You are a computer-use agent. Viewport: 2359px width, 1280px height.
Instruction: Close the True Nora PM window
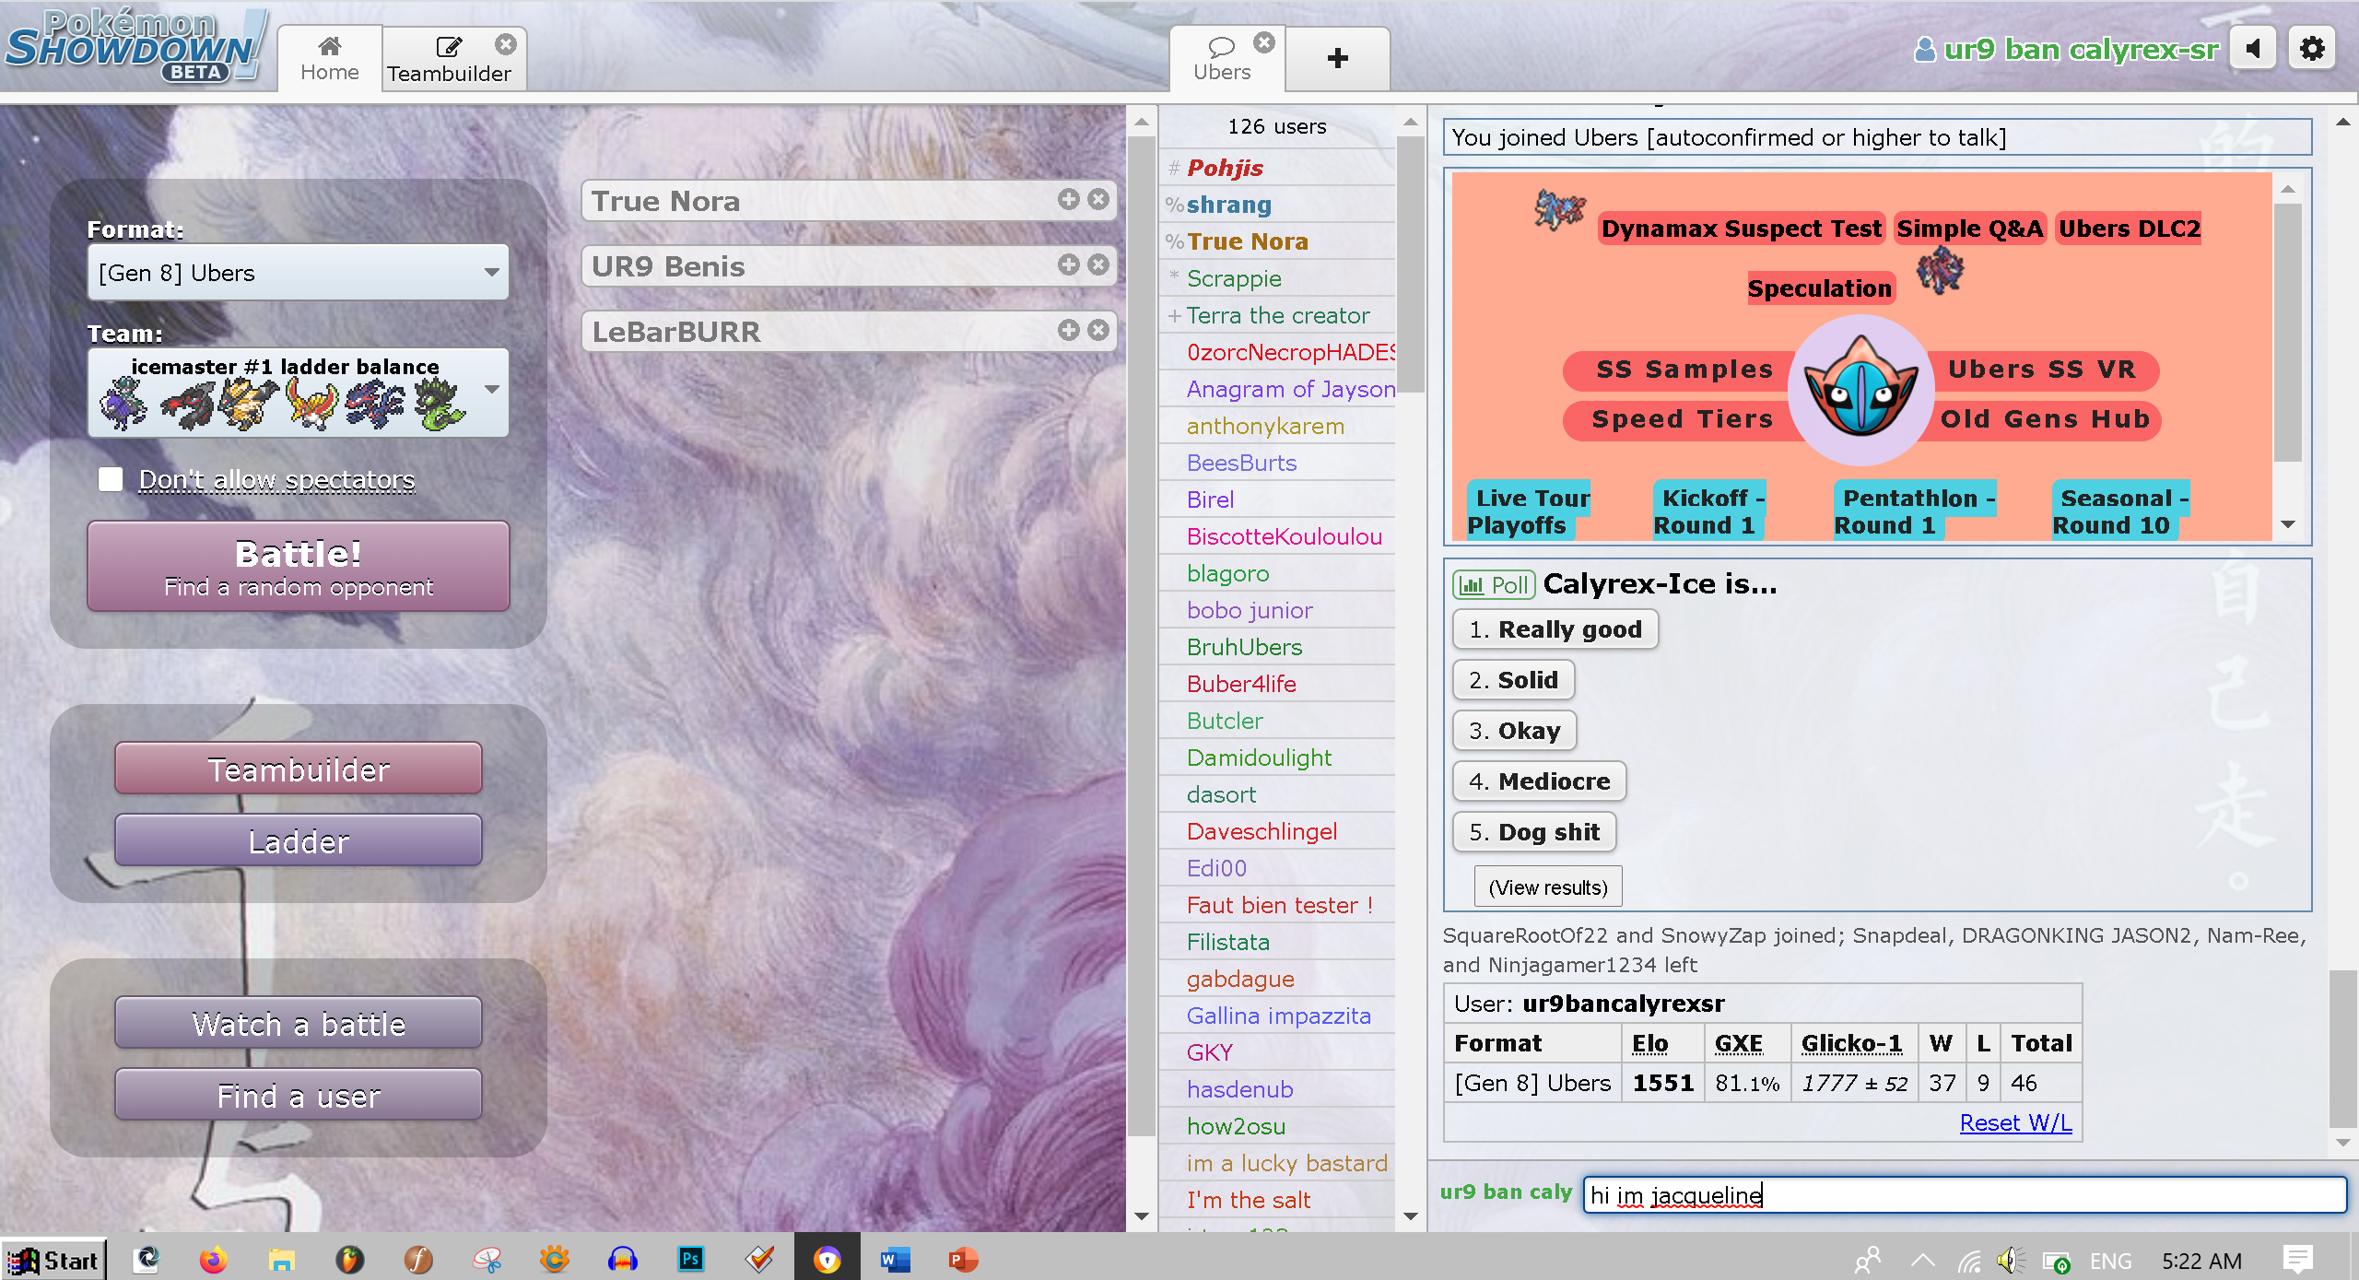[x=1097, y=199]
